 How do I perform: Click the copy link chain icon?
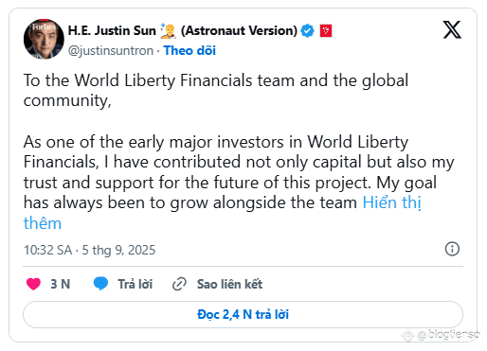pos(179,284)
